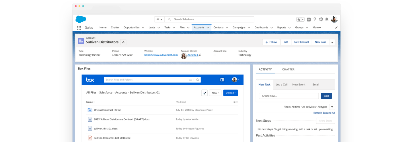Click the New Case button
Image resolution: width=413 pixels, height=142 pixels.
coord(320,42)
